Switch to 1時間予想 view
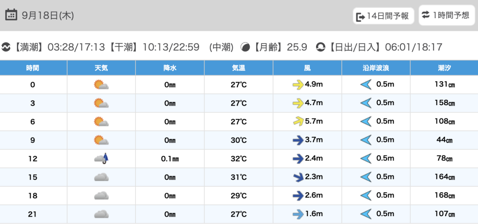The height and width of the screenshot is (224, 478). [446, 15]
